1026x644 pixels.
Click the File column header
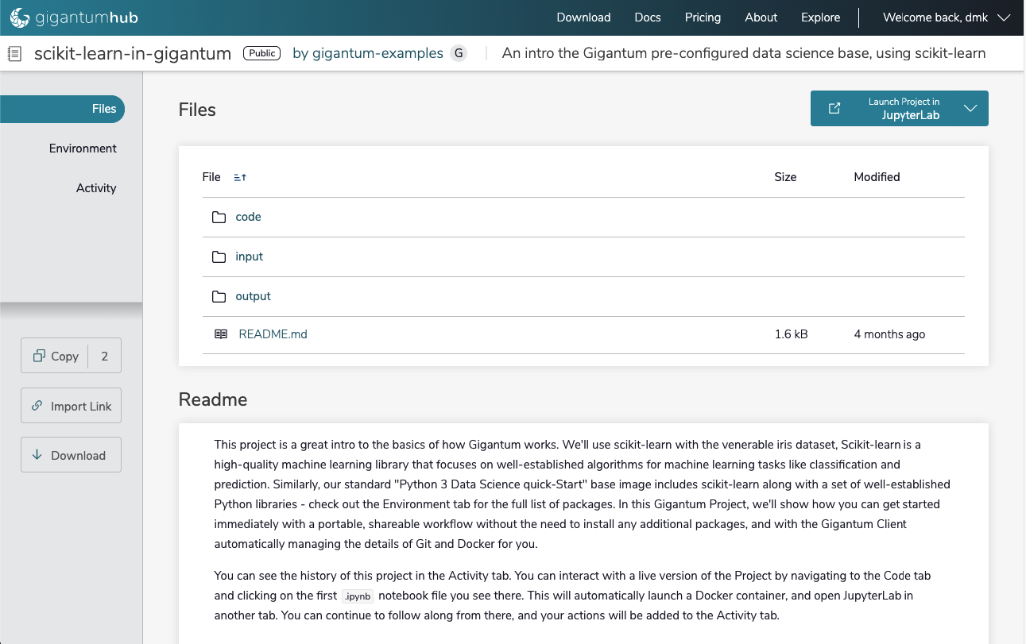click(211, 177)
